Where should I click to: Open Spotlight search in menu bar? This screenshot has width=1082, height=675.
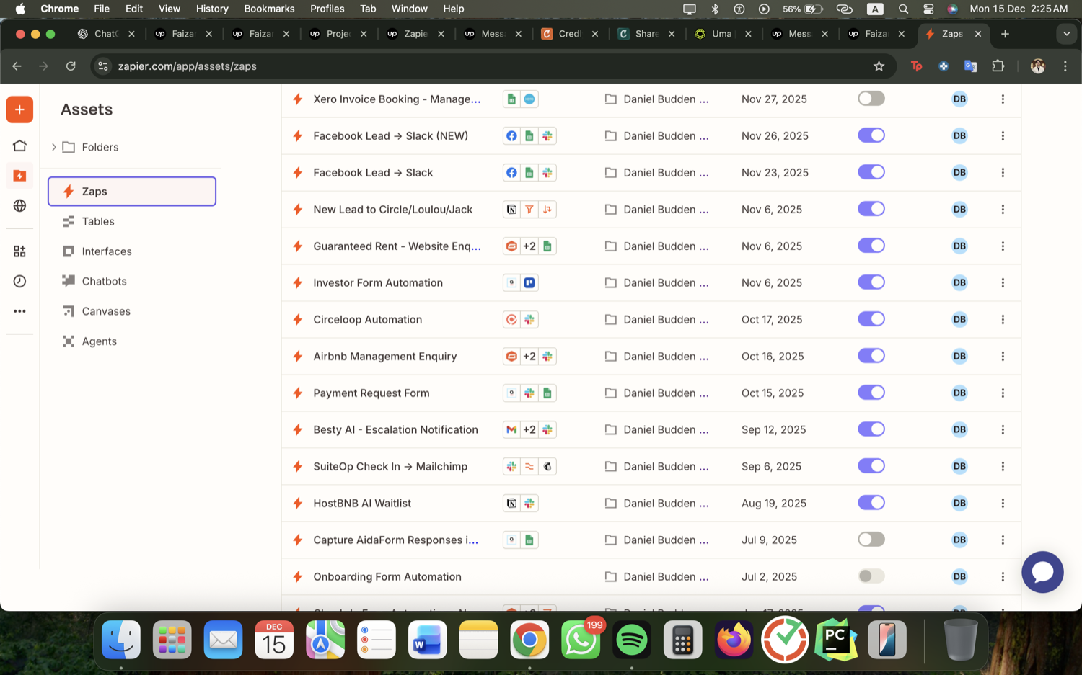pyautogui.click(x=903, y=9)
